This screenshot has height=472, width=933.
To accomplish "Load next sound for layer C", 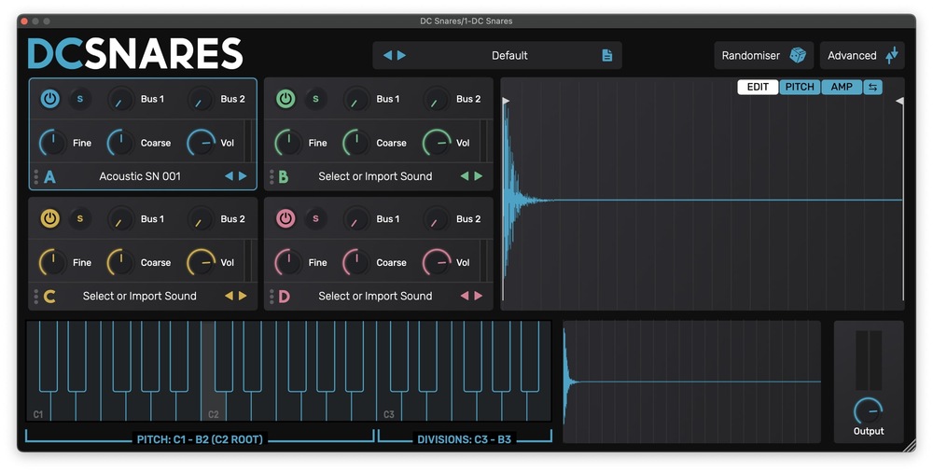I will [243, 296].
